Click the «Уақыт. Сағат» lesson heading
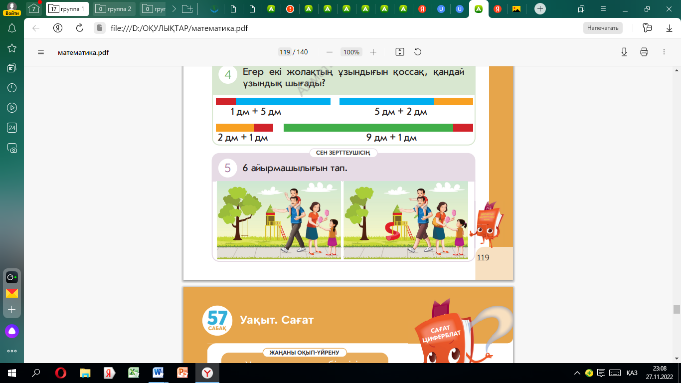Image resolution: width=681 pixels, height=383 pixels. click(277, 320)
